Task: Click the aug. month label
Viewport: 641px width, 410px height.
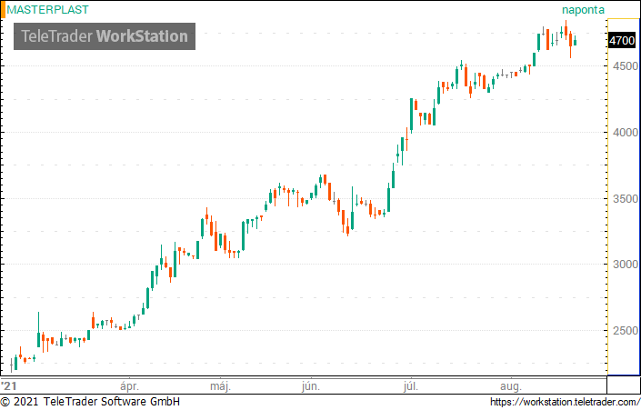Action: coord(511,386)
